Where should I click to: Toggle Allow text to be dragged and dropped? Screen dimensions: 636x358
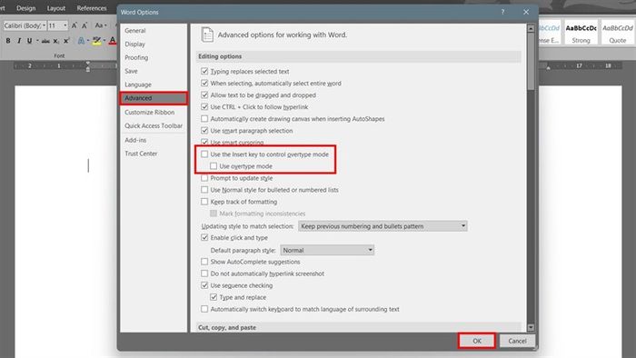click(x=204, y=94)
